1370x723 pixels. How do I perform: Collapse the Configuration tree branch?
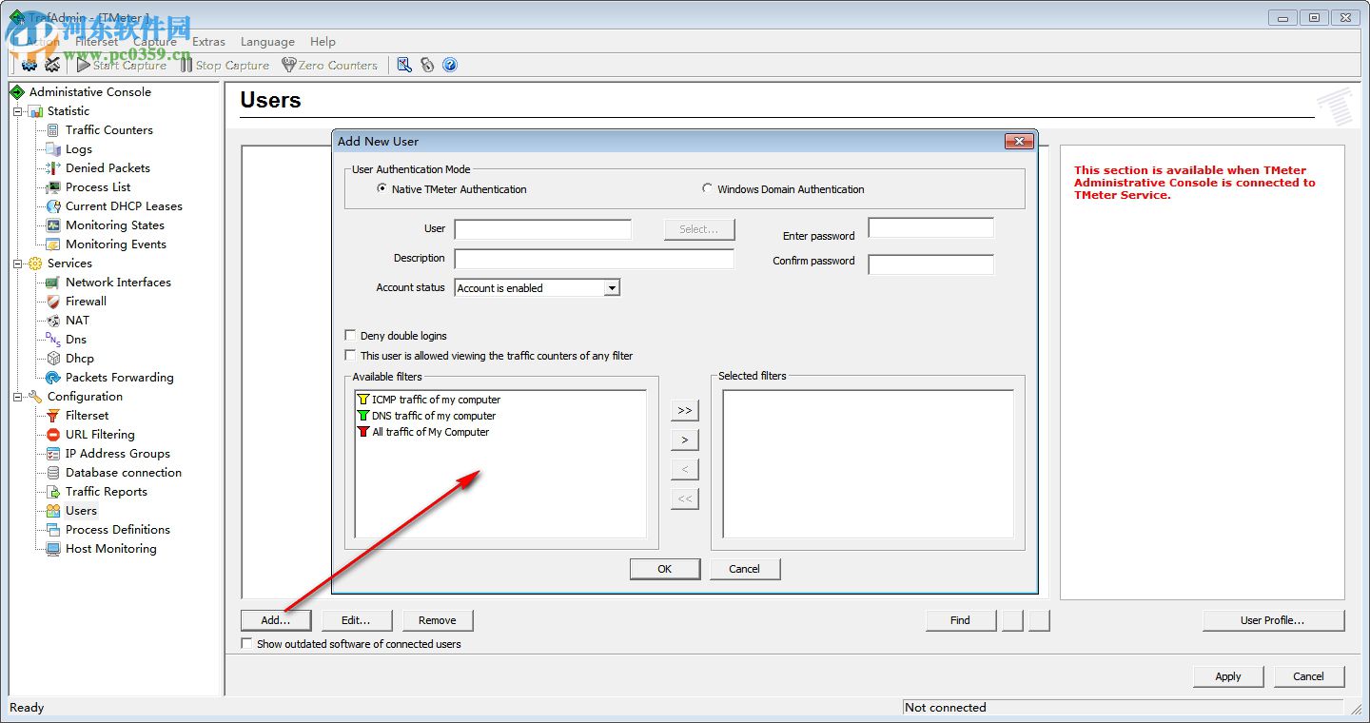coord(17,397)
